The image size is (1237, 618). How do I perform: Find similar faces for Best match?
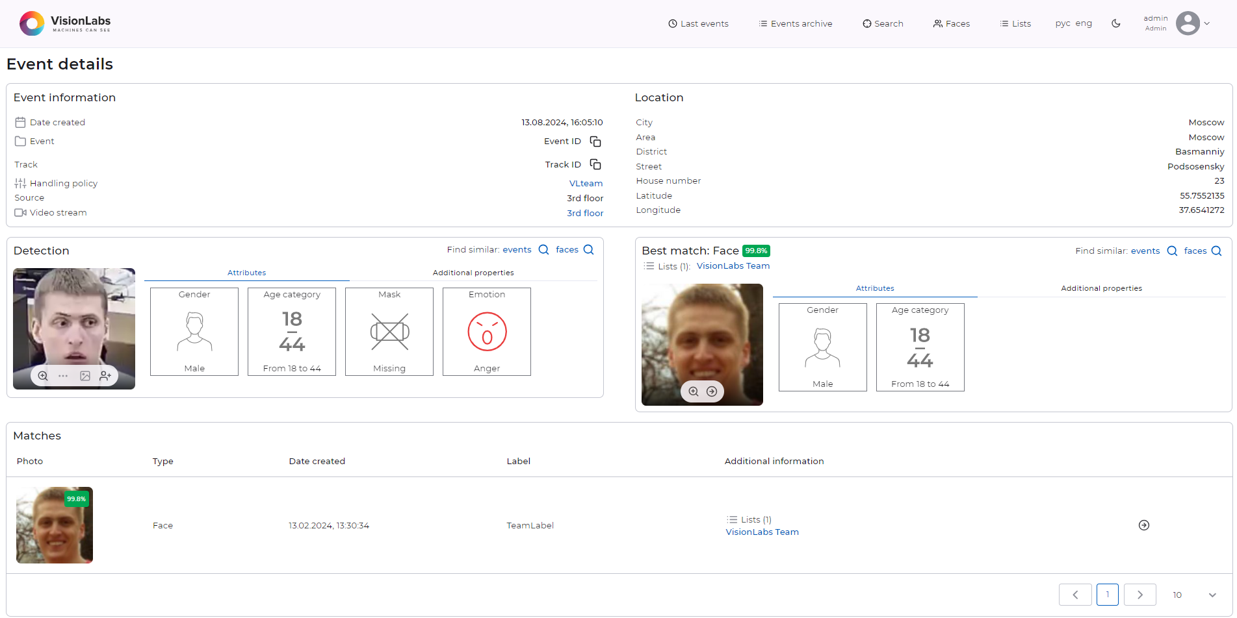tap(1203, 251)
